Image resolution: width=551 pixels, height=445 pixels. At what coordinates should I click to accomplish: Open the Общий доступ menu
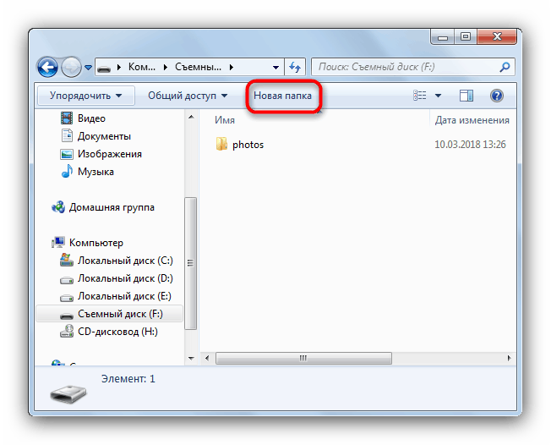click(x=188, y=96)
